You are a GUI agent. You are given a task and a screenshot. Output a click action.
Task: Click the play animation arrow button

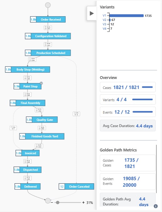92,13
